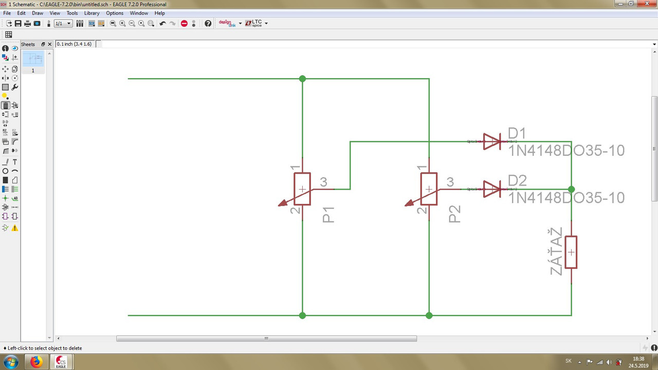Select the Miter wires tool

[x=15, y=141]
